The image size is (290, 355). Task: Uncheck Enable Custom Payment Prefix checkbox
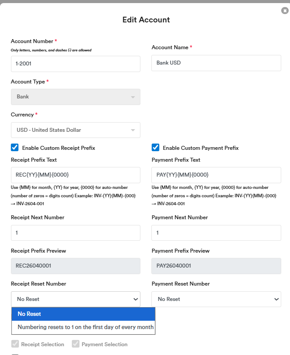155,148
